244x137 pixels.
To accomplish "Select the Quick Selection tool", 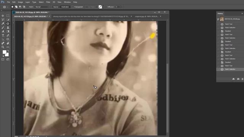I will pos(8,19).
